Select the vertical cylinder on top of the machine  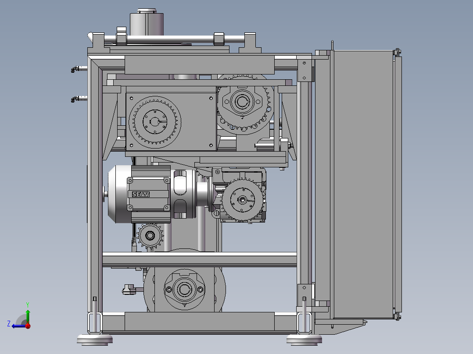[146, 24]
